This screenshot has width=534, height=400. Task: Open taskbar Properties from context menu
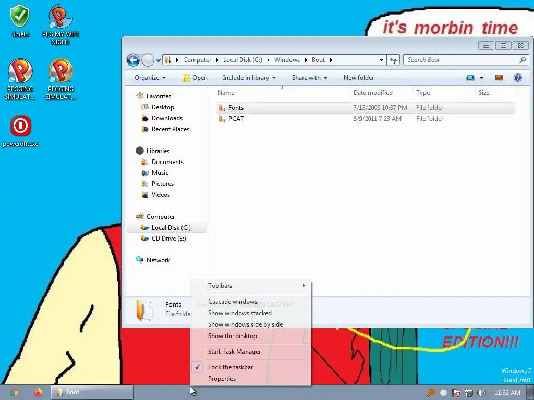coord(251,379)
